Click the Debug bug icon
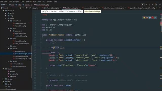 pos(149,5)
